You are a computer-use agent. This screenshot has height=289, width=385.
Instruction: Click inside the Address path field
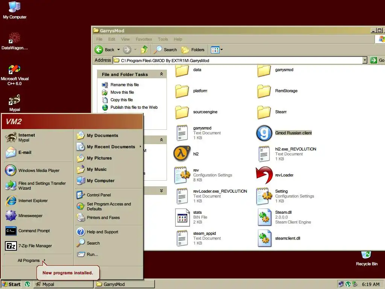point(238,61)
